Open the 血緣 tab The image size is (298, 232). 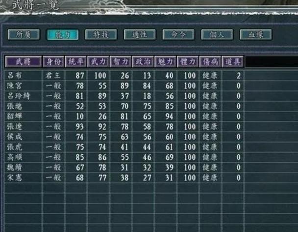coord(255,35)
